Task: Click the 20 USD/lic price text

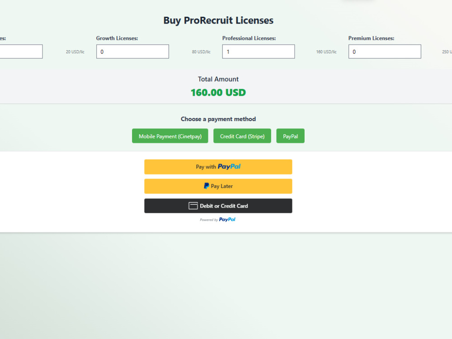Action: coord(75,52)
